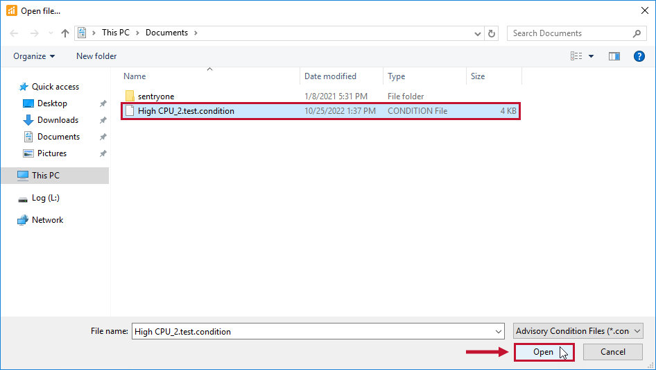Viewport: 656px width, 370px height.
Task: Open the view options dropdown arrow
Action: 592,56
